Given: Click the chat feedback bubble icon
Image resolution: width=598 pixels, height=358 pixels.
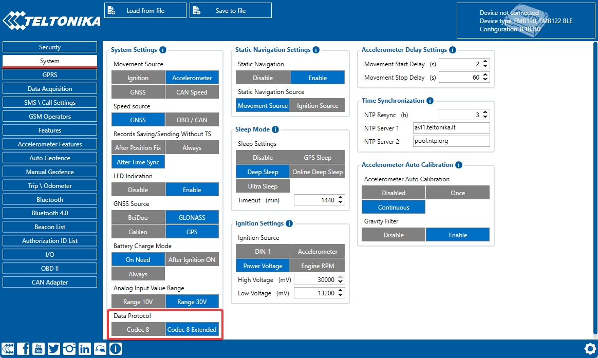Looking at the screenshot, I should [100, 349].
